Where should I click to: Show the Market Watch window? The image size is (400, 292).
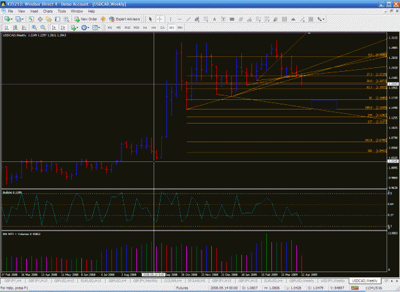coord(31,19)
